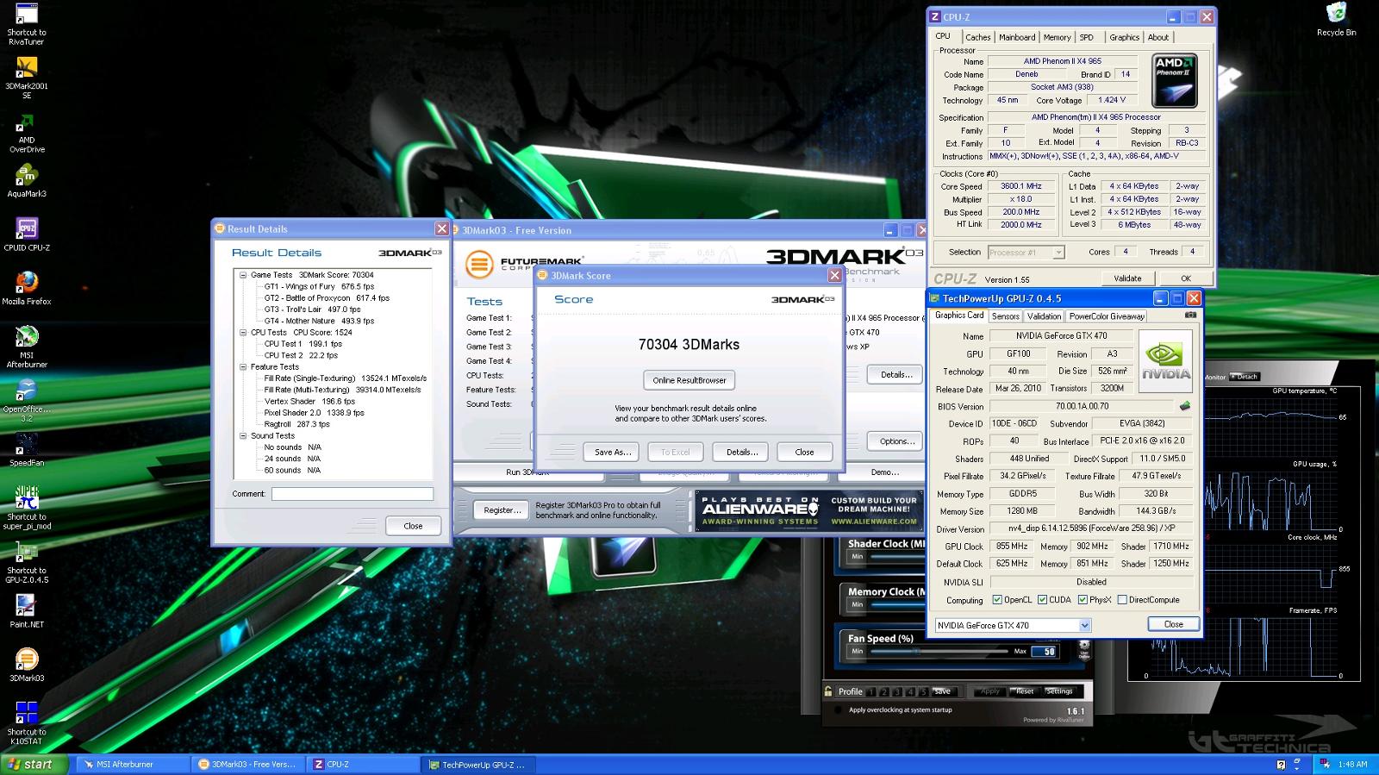
Task: Click the Shader Clock slider in Afterburner
Action: (x=896, y=557)
